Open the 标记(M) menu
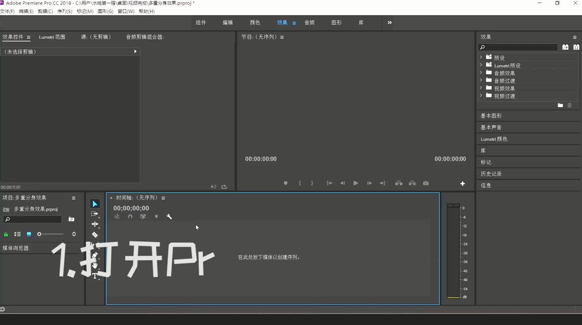 coord(85,11)
